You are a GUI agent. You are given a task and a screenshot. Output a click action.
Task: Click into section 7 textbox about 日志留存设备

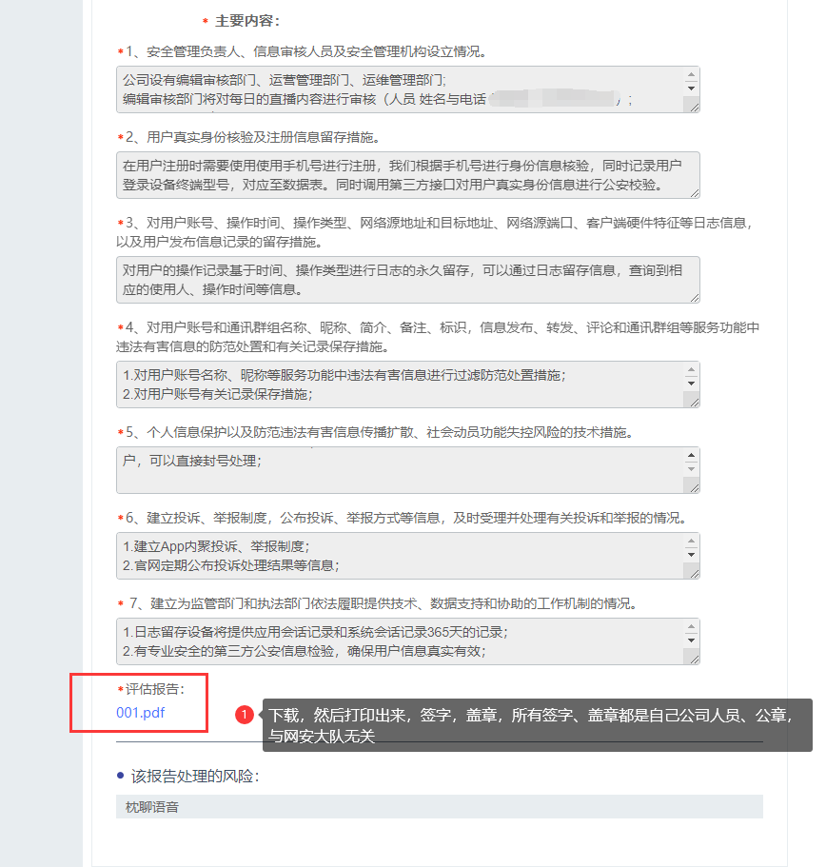point(400,641)
